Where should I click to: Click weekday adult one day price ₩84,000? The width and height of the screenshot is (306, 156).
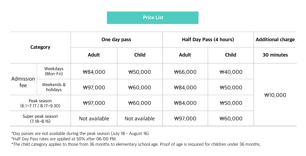pyautogui.click(x=94, y=72)
